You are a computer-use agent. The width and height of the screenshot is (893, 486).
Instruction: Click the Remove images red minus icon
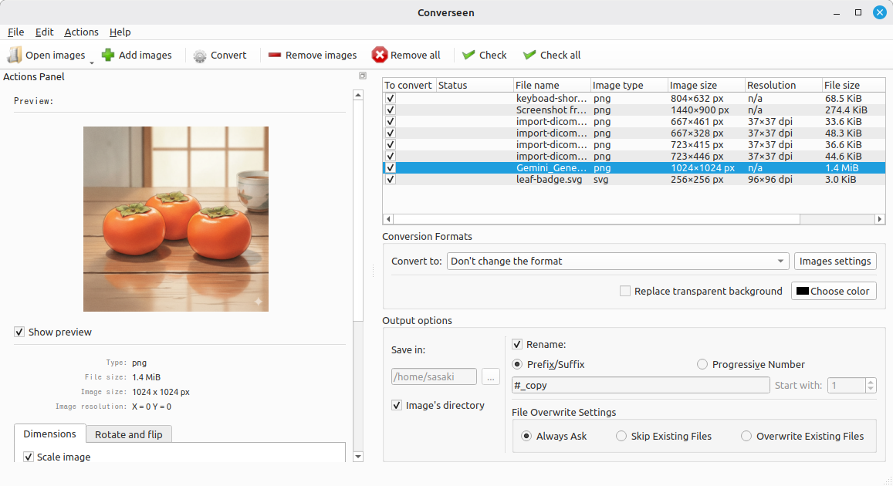(x=275, y=55)
